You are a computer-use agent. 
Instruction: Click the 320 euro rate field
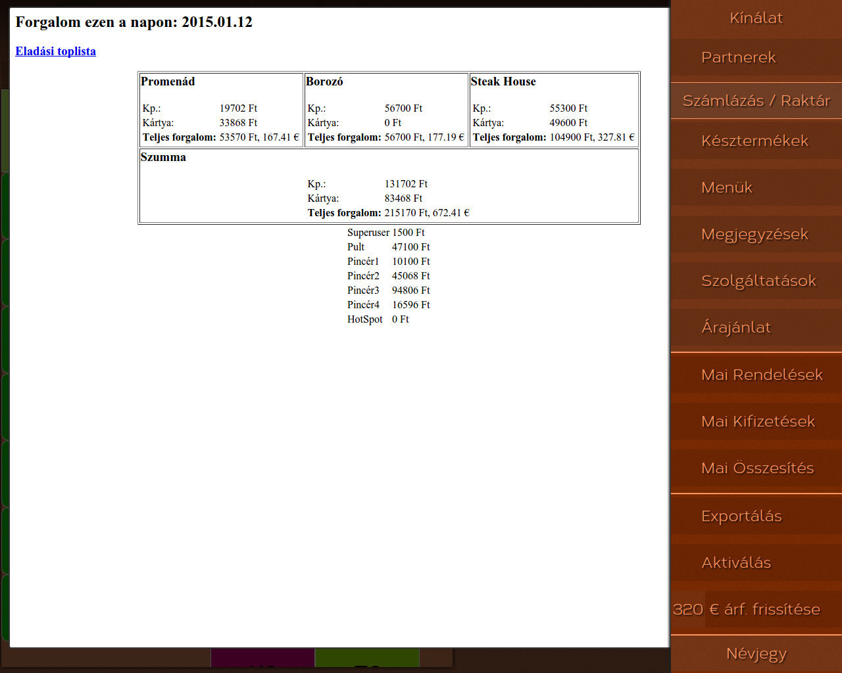point(688,609)
